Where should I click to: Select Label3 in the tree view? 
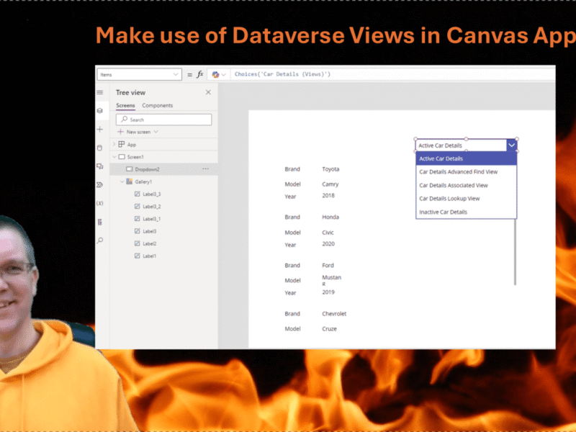pos(150,231)
